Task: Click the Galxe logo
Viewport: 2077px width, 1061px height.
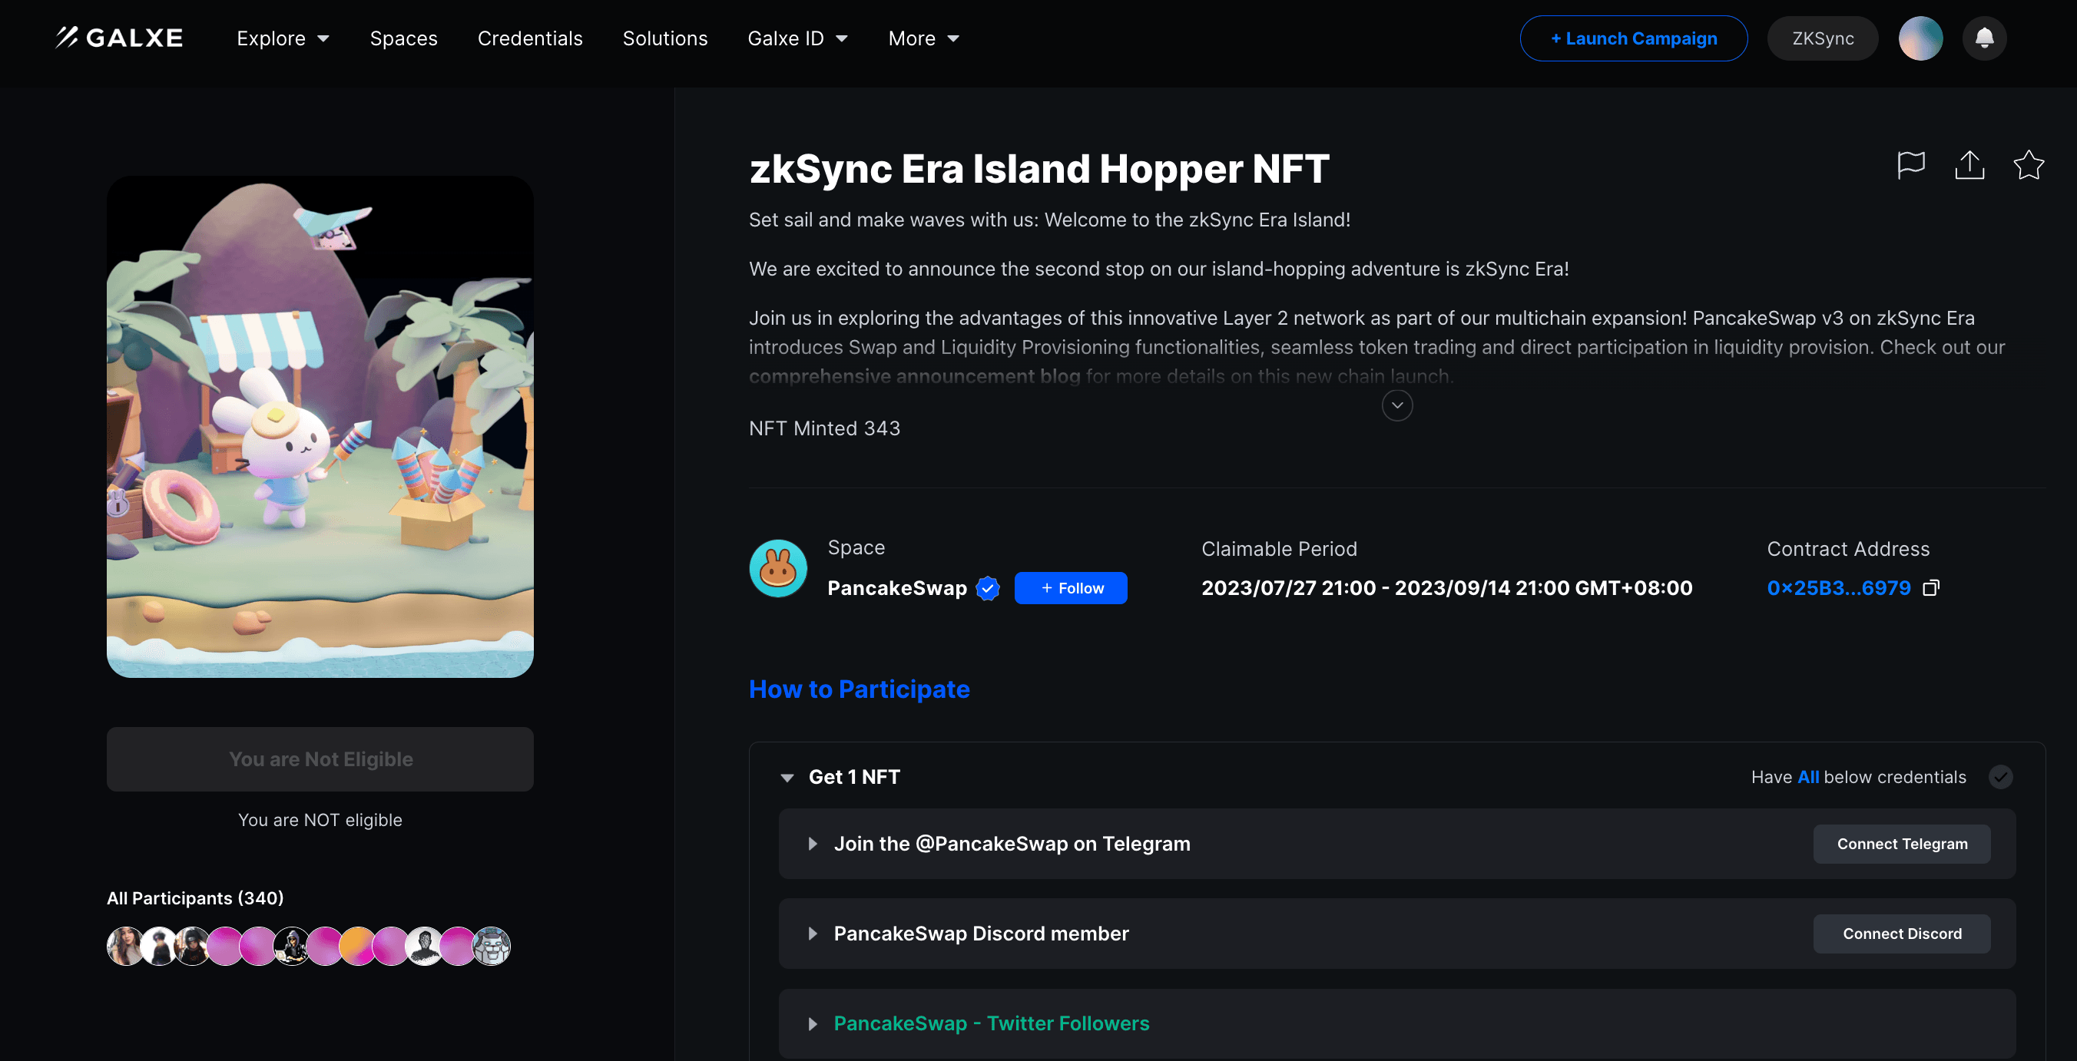Action: [119, 38]
